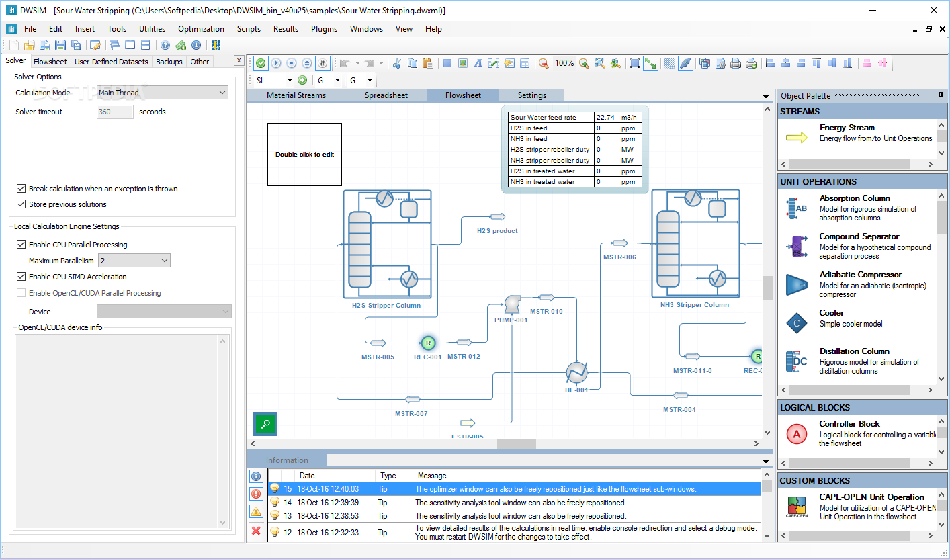Viewport: 950px width, 559px height.
Task: Toggle Enable CPU SIMD Acceleration checkbox
Action: (21, 277)
